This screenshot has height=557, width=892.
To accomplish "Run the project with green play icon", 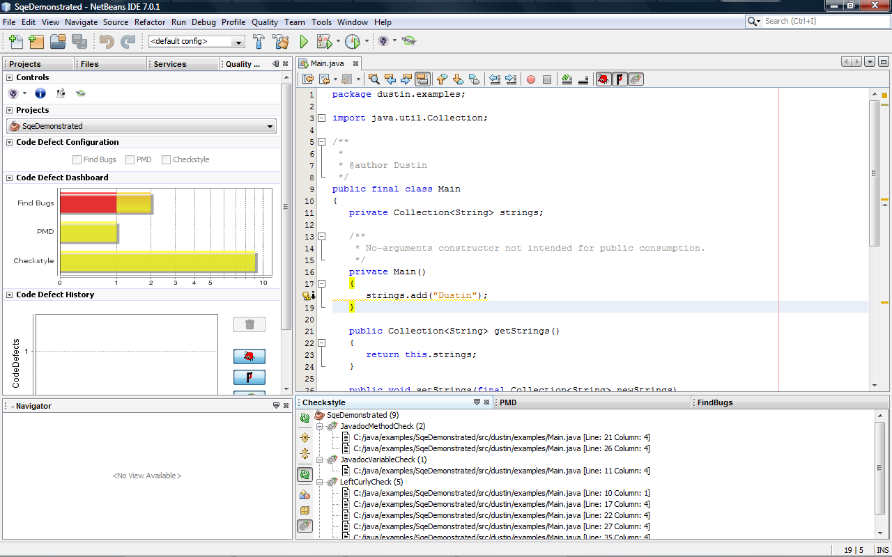I will (304, 42).
